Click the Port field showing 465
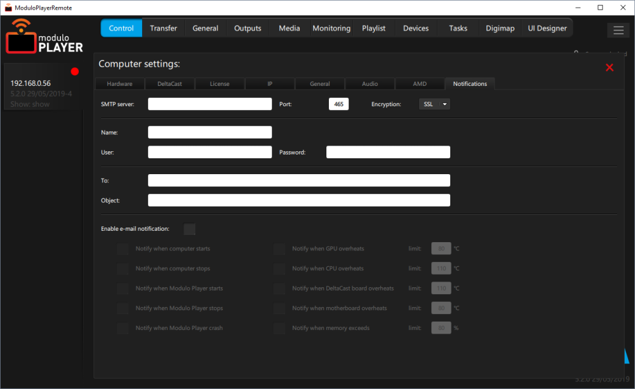Viewport: 635px width, 389px height. [338, 104]
